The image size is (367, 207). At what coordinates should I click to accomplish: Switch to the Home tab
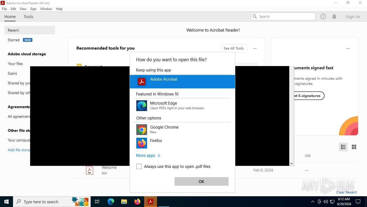click(x=10, y=17)
